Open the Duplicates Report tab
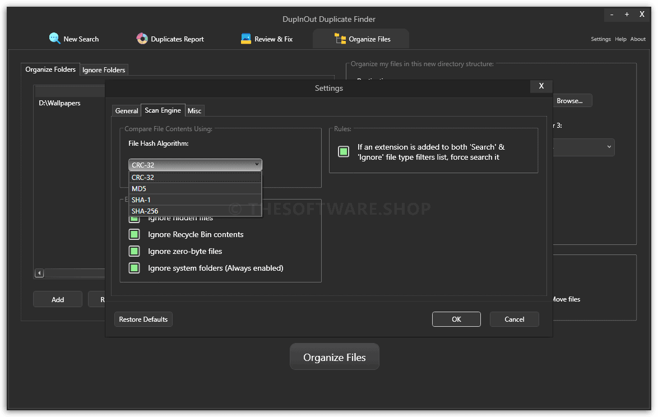 point(170,39)
